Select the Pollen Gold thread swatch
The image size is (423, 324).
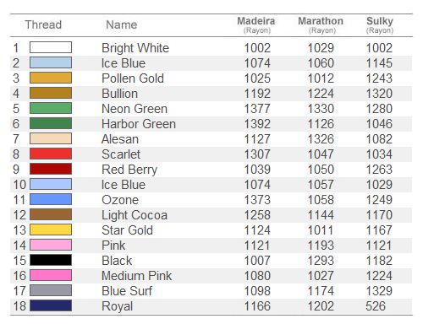click(51, 78)
